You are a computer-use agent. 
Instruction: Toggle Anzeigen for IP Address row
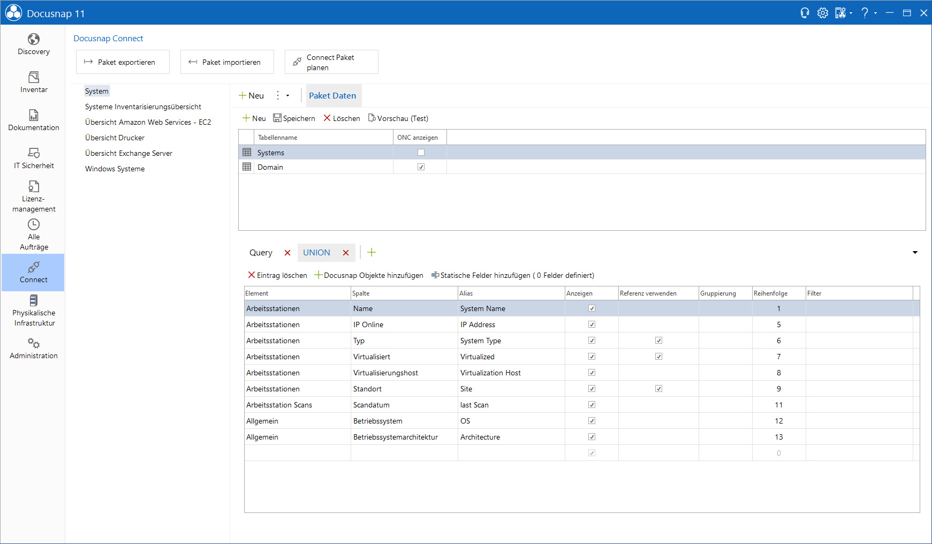[592, 324]
